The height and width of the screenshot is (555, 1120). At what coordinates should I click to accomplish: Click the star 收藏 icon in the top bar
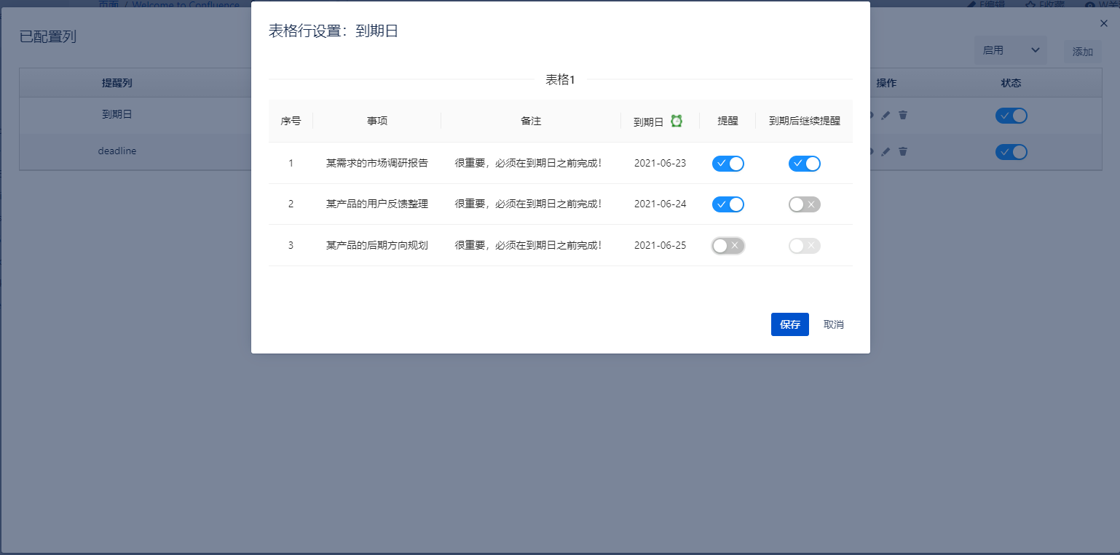pos(1030,5)
